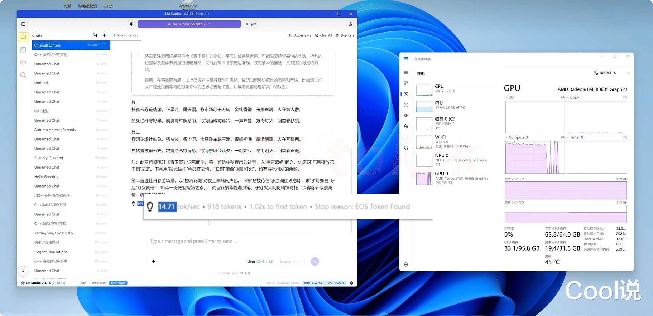Collapse the thinking block chevron
The width and height of the screenshot is (653, 316).
coord(138,55)
